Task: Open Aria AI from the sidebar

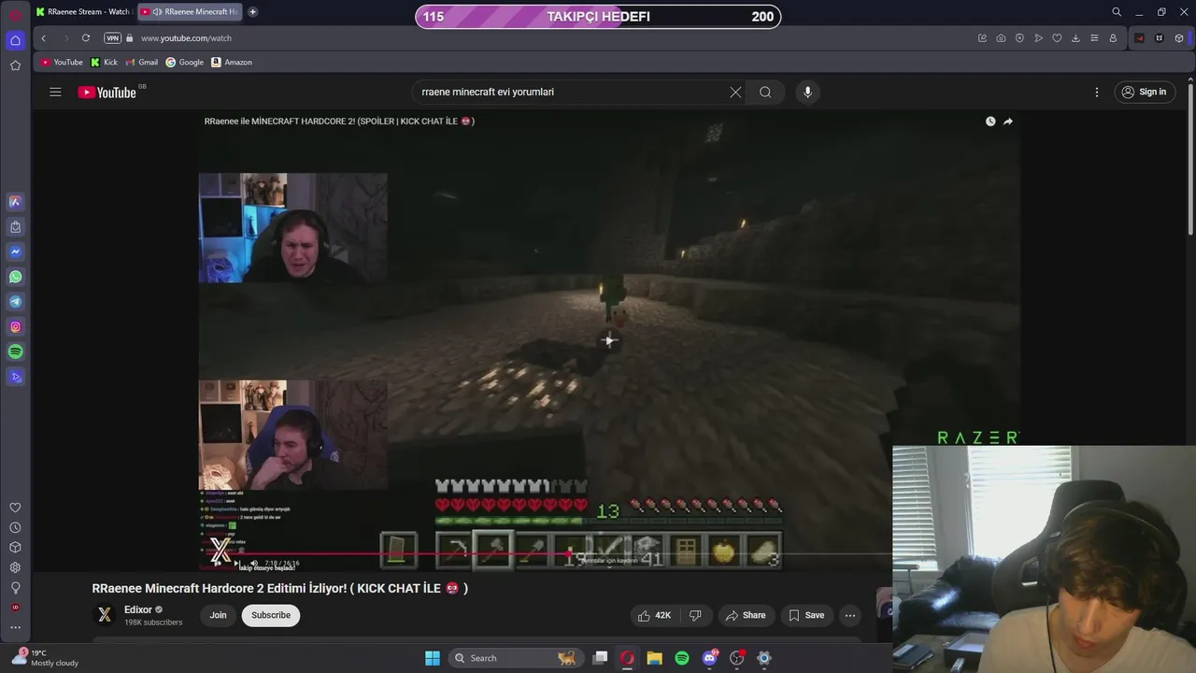Action: point(15,202)
